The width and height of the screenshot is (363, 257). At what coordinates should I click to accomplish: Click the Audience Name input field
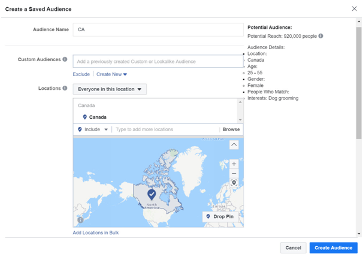pos(158,29)
